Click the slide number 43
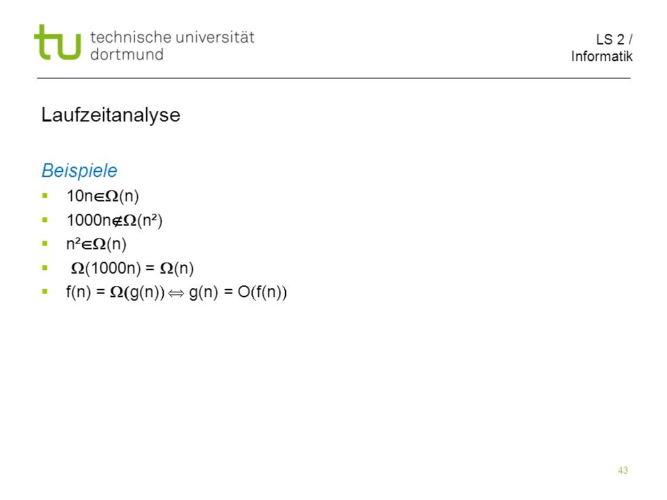This screenshot has width=667, height=500. click(x=623, y=470)
